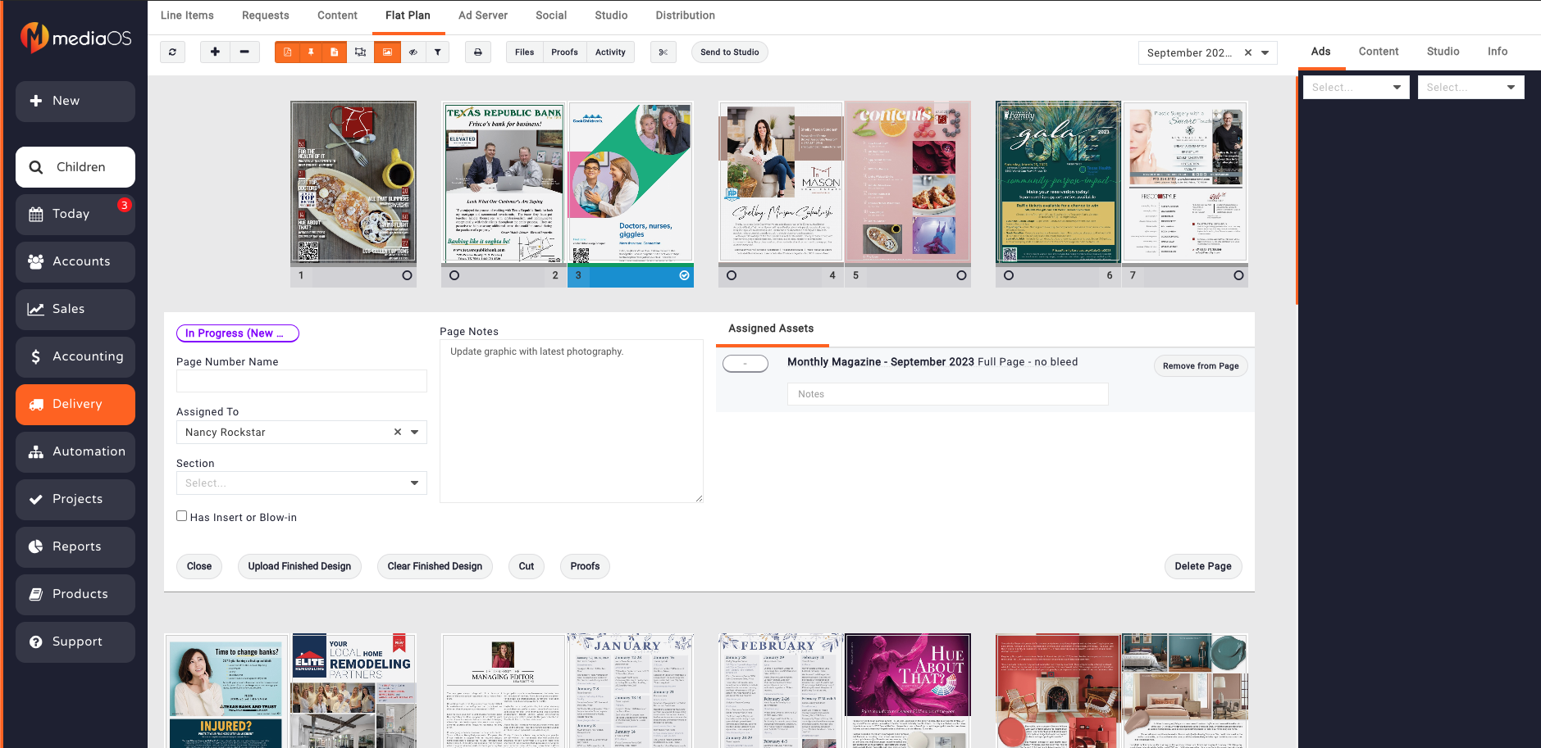Click the scissors icon in the toolbar
Viewport: 1541px width, 748px height.
663,52
